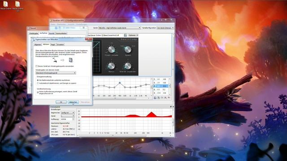Click the folder browse icon beside the plugin path
This screenshot has height=161, width=287.
(126, 35)
